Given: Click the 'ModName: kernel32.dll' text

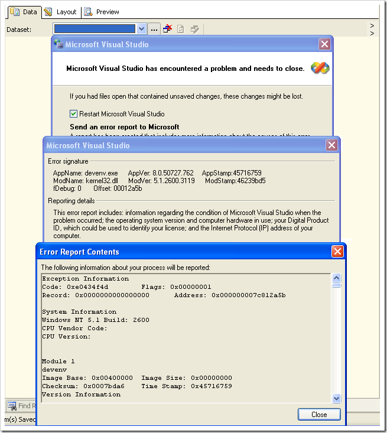Looking at the screenshot, I should click(86, 181).
